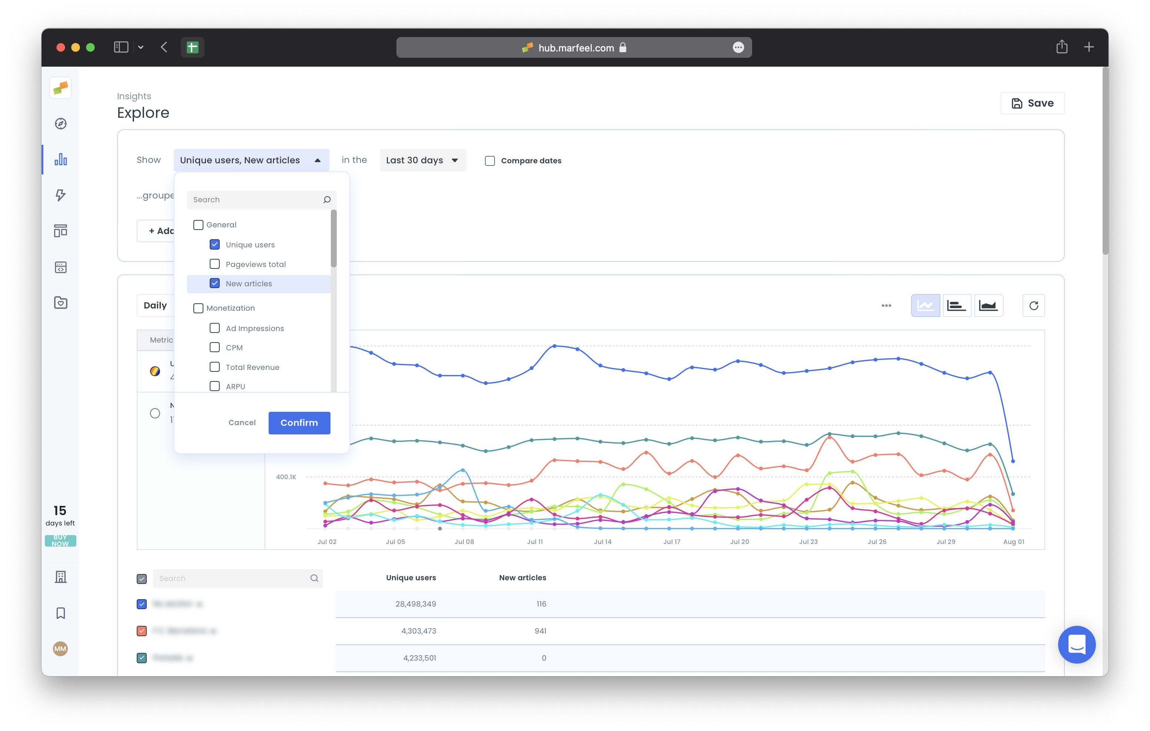Click the Save button
Image resolution: width=1150 pixels, height=731 pixels.
click(x=1032, y=103)
